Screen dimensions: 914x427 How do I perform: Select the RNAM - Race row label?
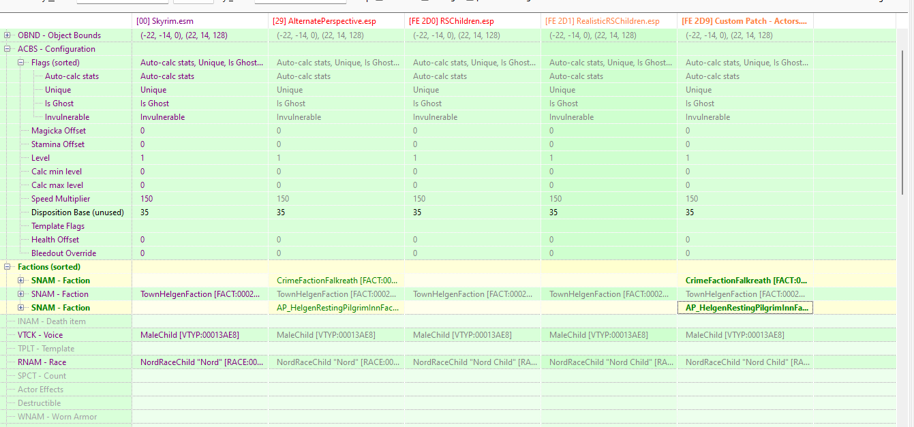[x=42, y=362]
